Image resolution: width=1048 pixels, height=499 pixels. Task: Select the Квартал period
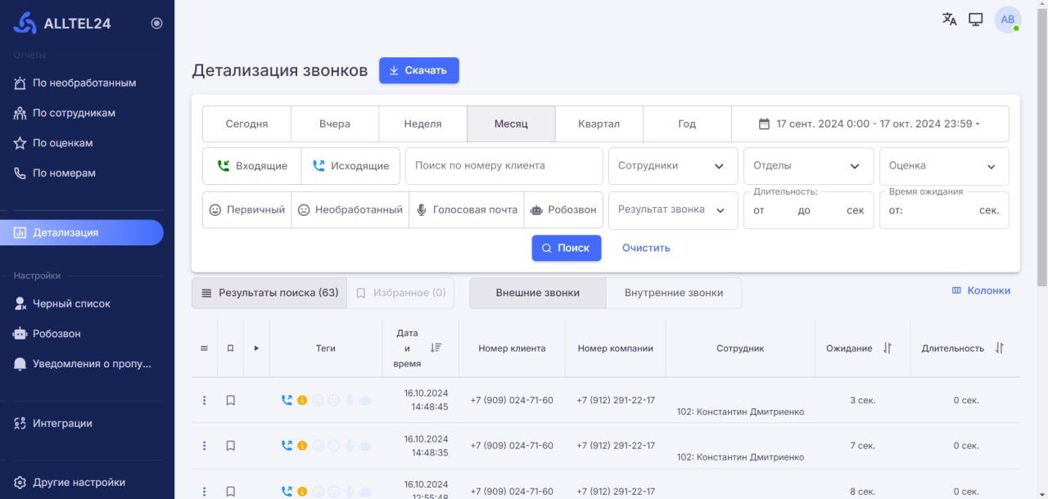pyautogui.click(x=599, y=124)
